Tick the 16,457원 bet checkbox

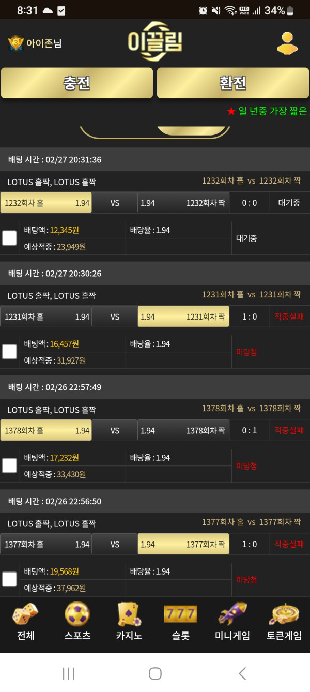(x=9, y=352)
